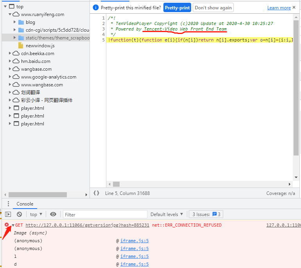The height and width of the screenshot is (268, 301).
Task: Click the console Filter input field
Action: coord(105,214)
